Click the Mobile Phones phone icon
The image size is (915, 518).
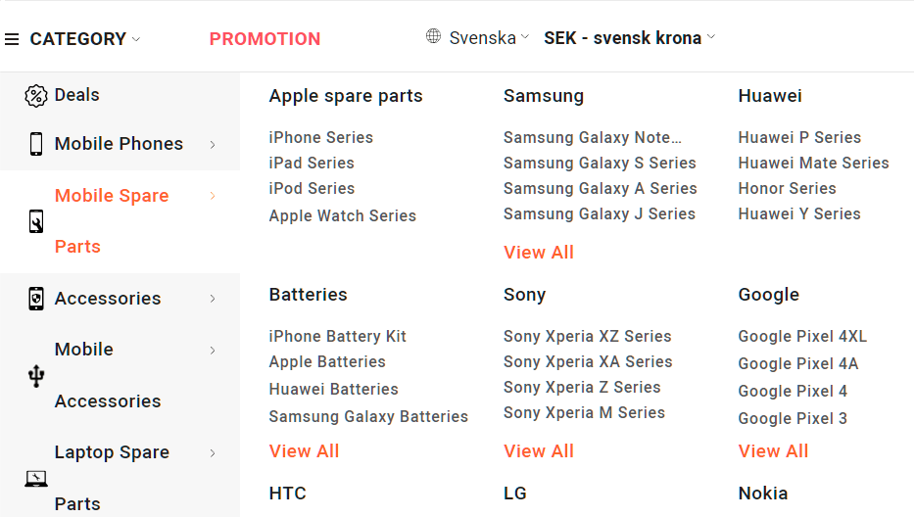click(36, 144)
